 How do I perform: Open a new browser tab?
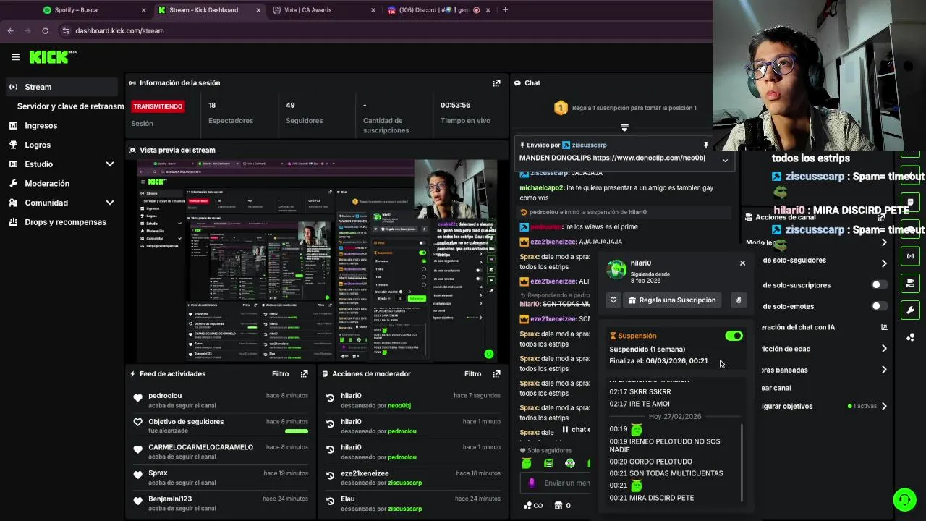[505, 10]
